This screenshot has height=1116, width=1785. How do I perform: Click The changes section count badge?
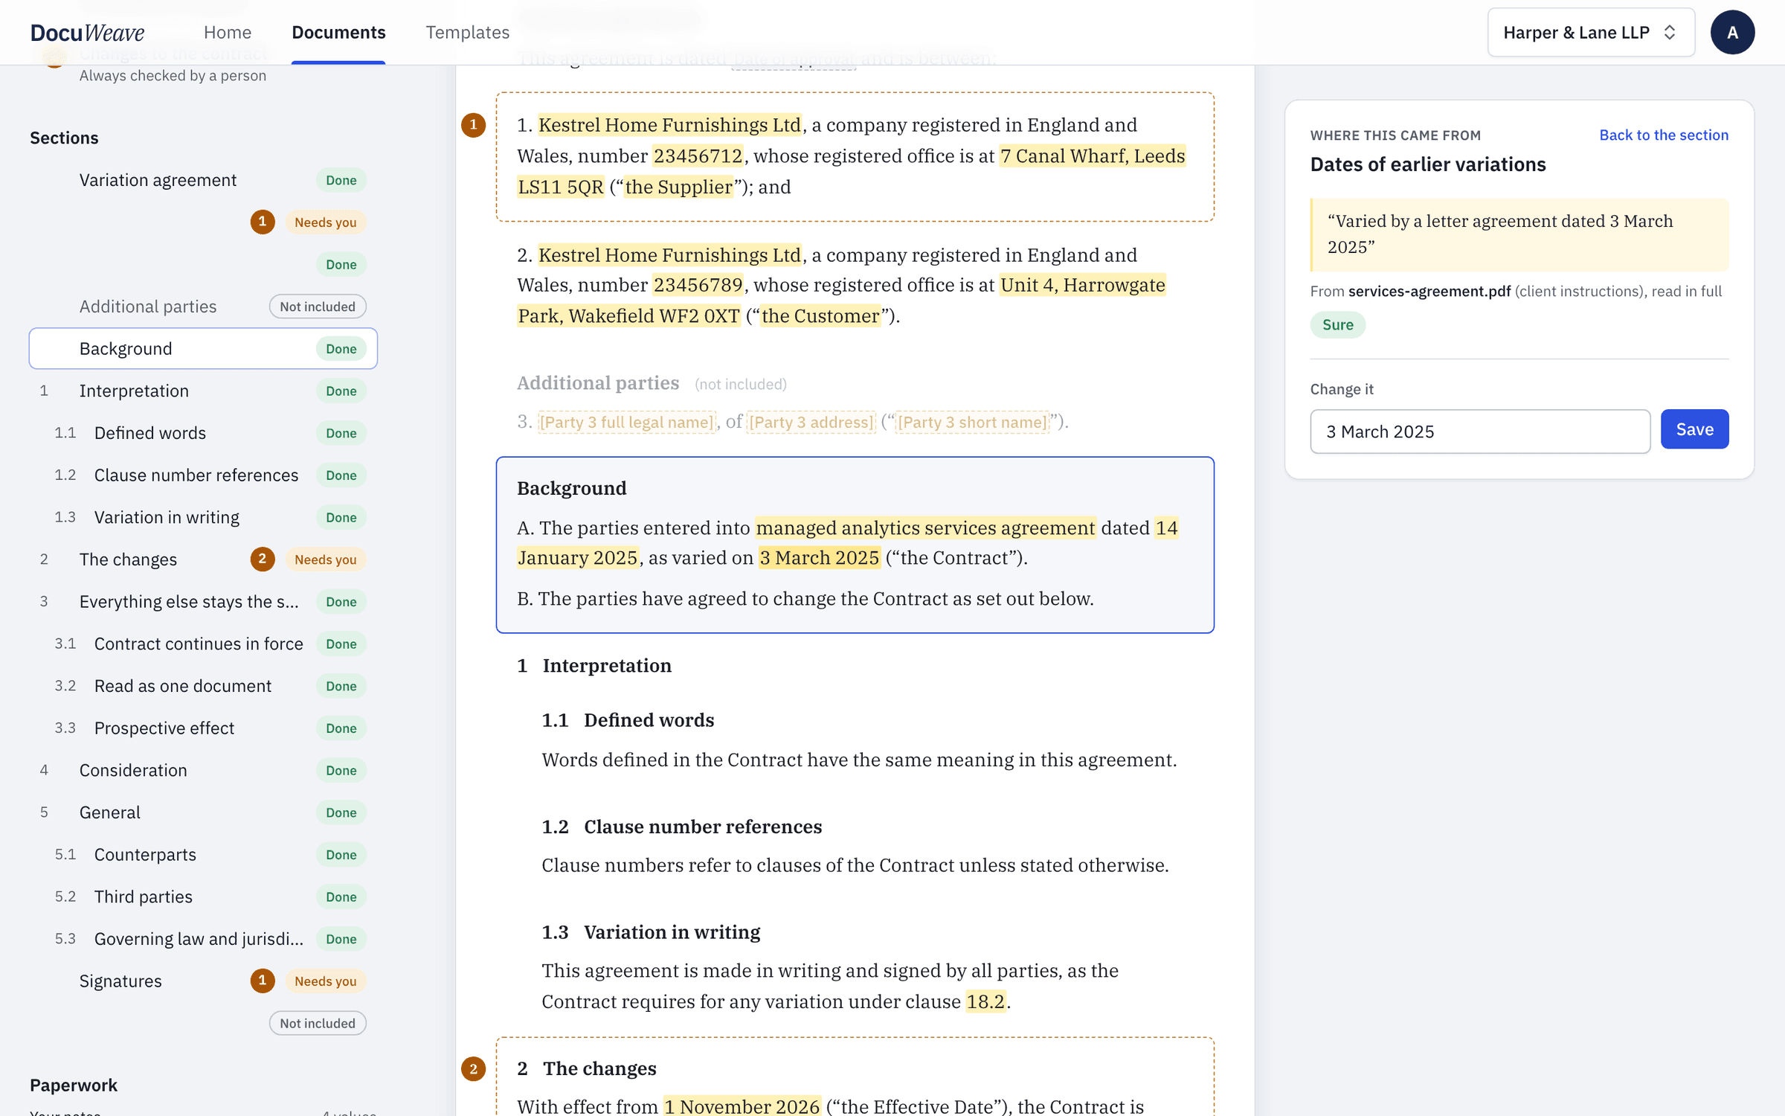tap(262, 559)
